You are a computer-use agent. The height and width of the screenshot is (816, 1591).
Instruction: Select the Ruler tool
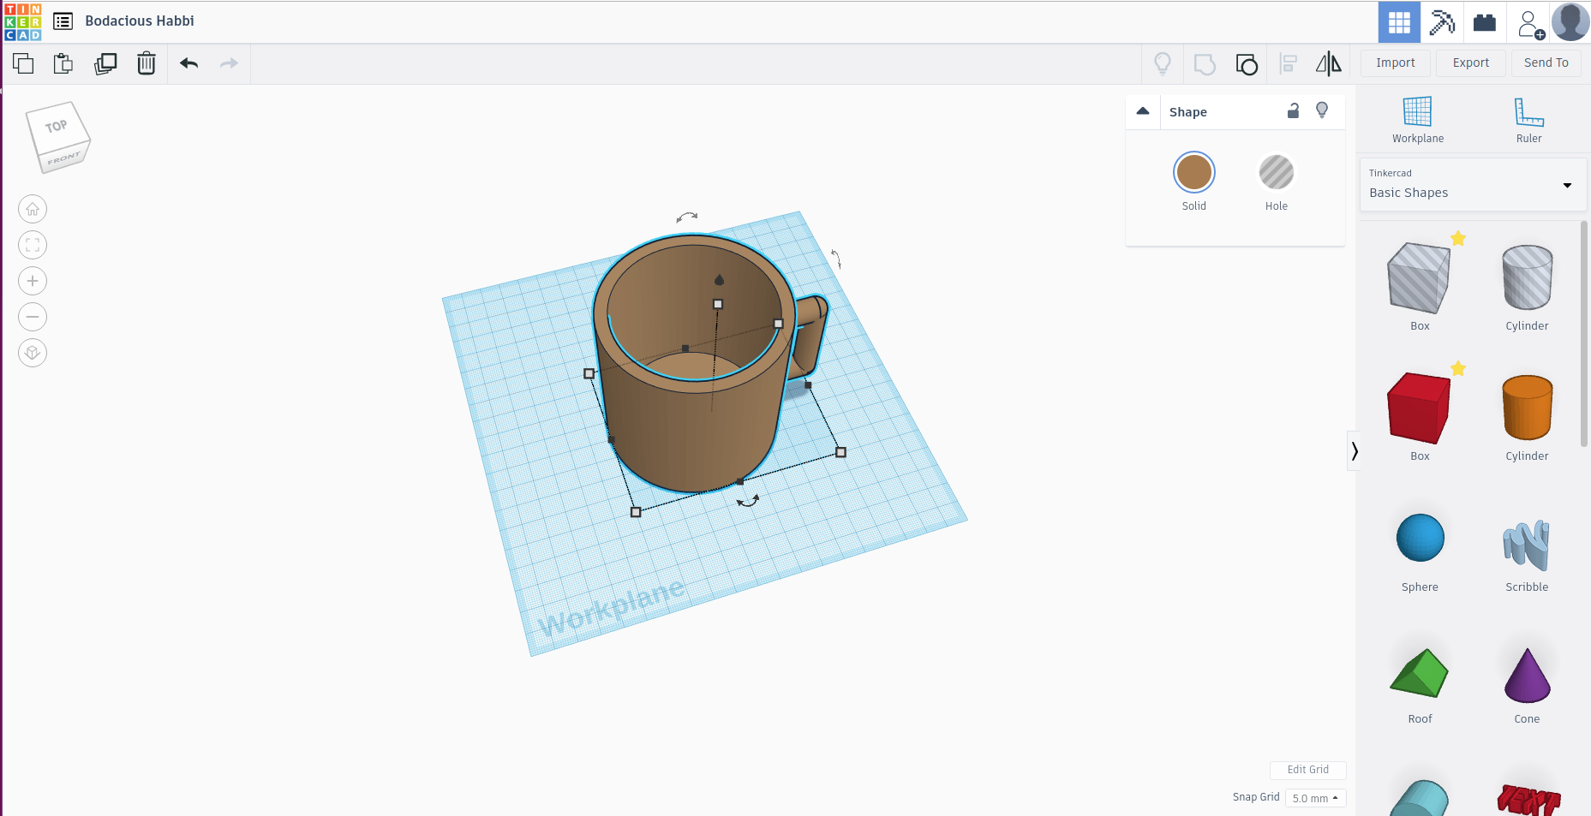1528,120
